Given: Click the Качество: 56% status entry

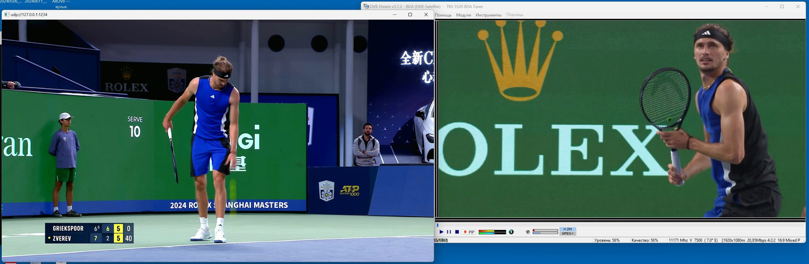Looking at the screenshot, I should pyautogui.click(x=645, y=240).
